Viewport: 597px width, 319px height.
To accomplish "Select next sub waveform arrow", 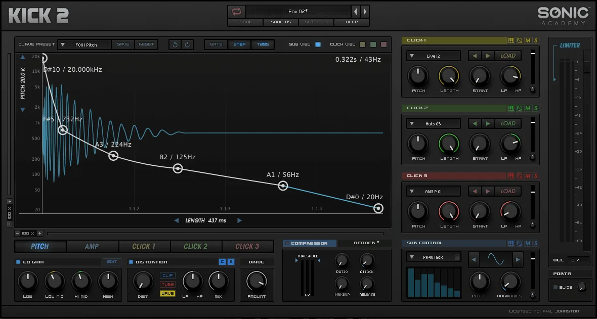I will click(x=518, y=260).
